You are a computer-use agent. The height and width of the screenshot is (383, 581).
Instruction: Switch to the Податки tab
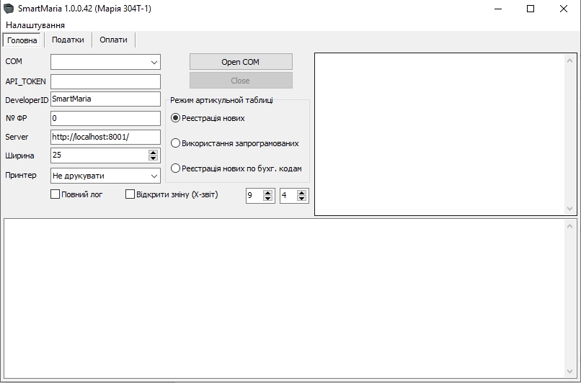tap(68, 40)
